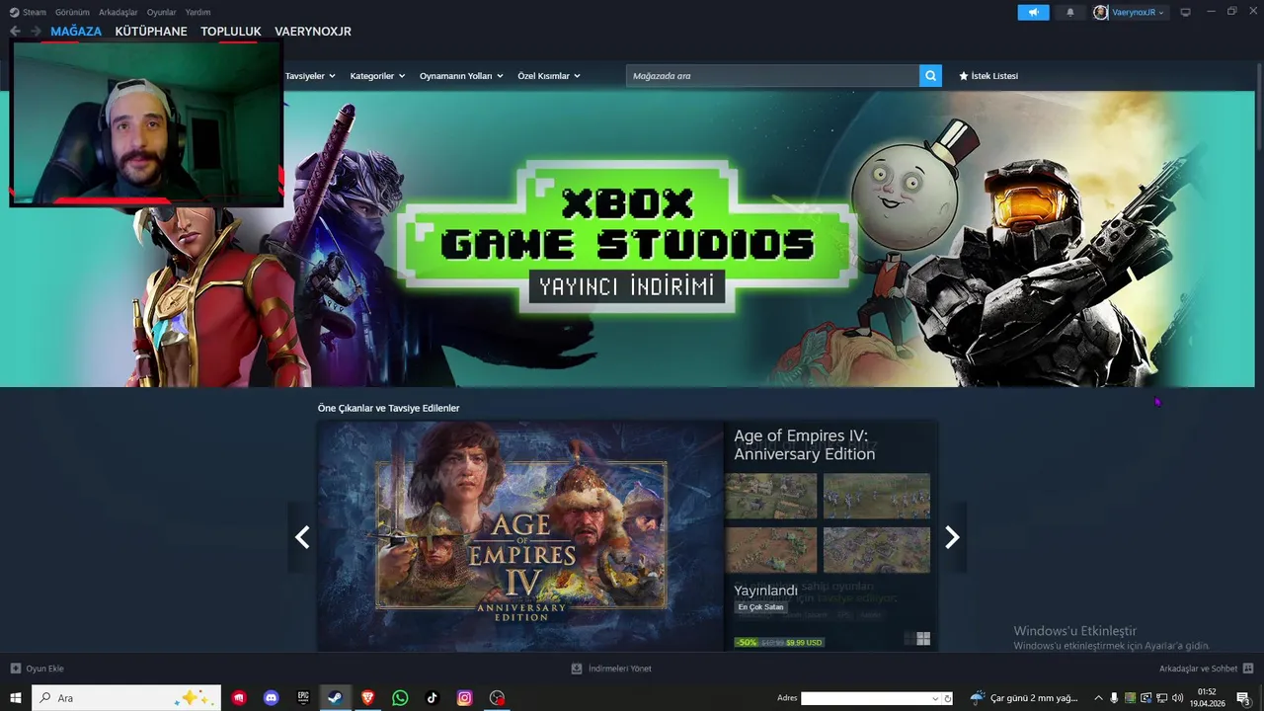This screenshot has height=711, width=1264.
Task: Open the VAERYNOXJR profile tab
Action: (x=313, y=32)
